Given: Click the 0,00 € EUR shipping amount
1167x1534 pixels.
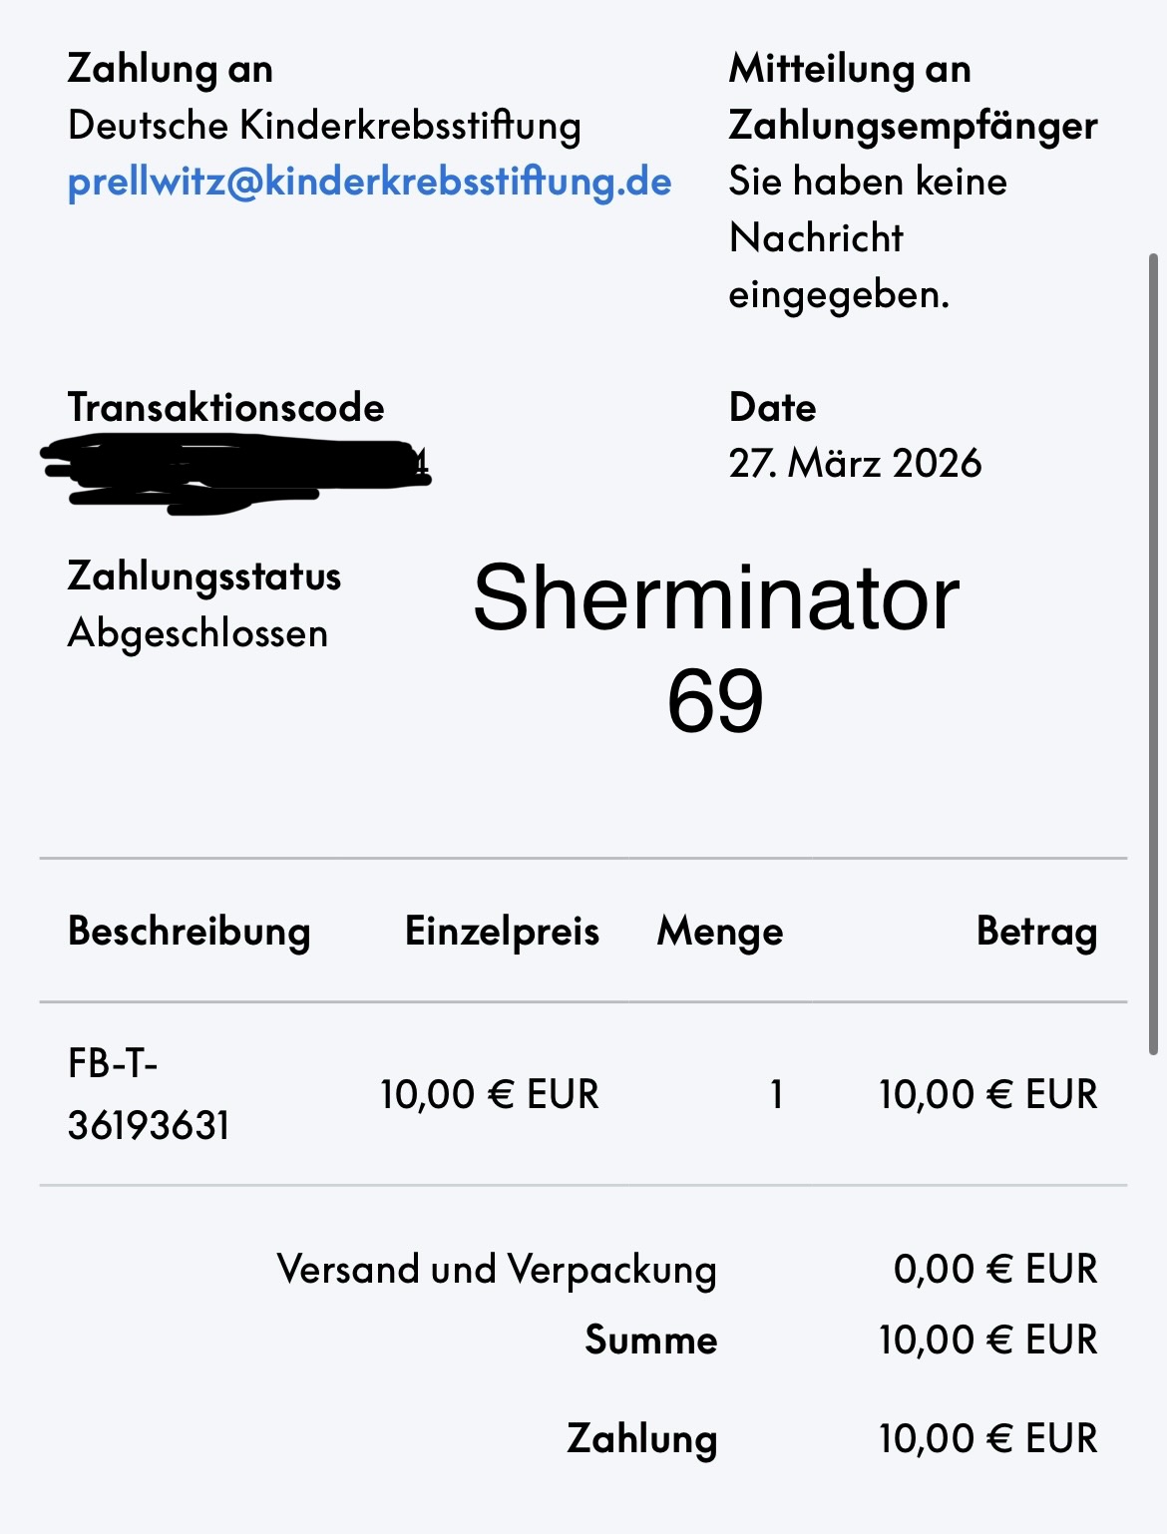Looking at the screenshot, I should coord(994,1270).
